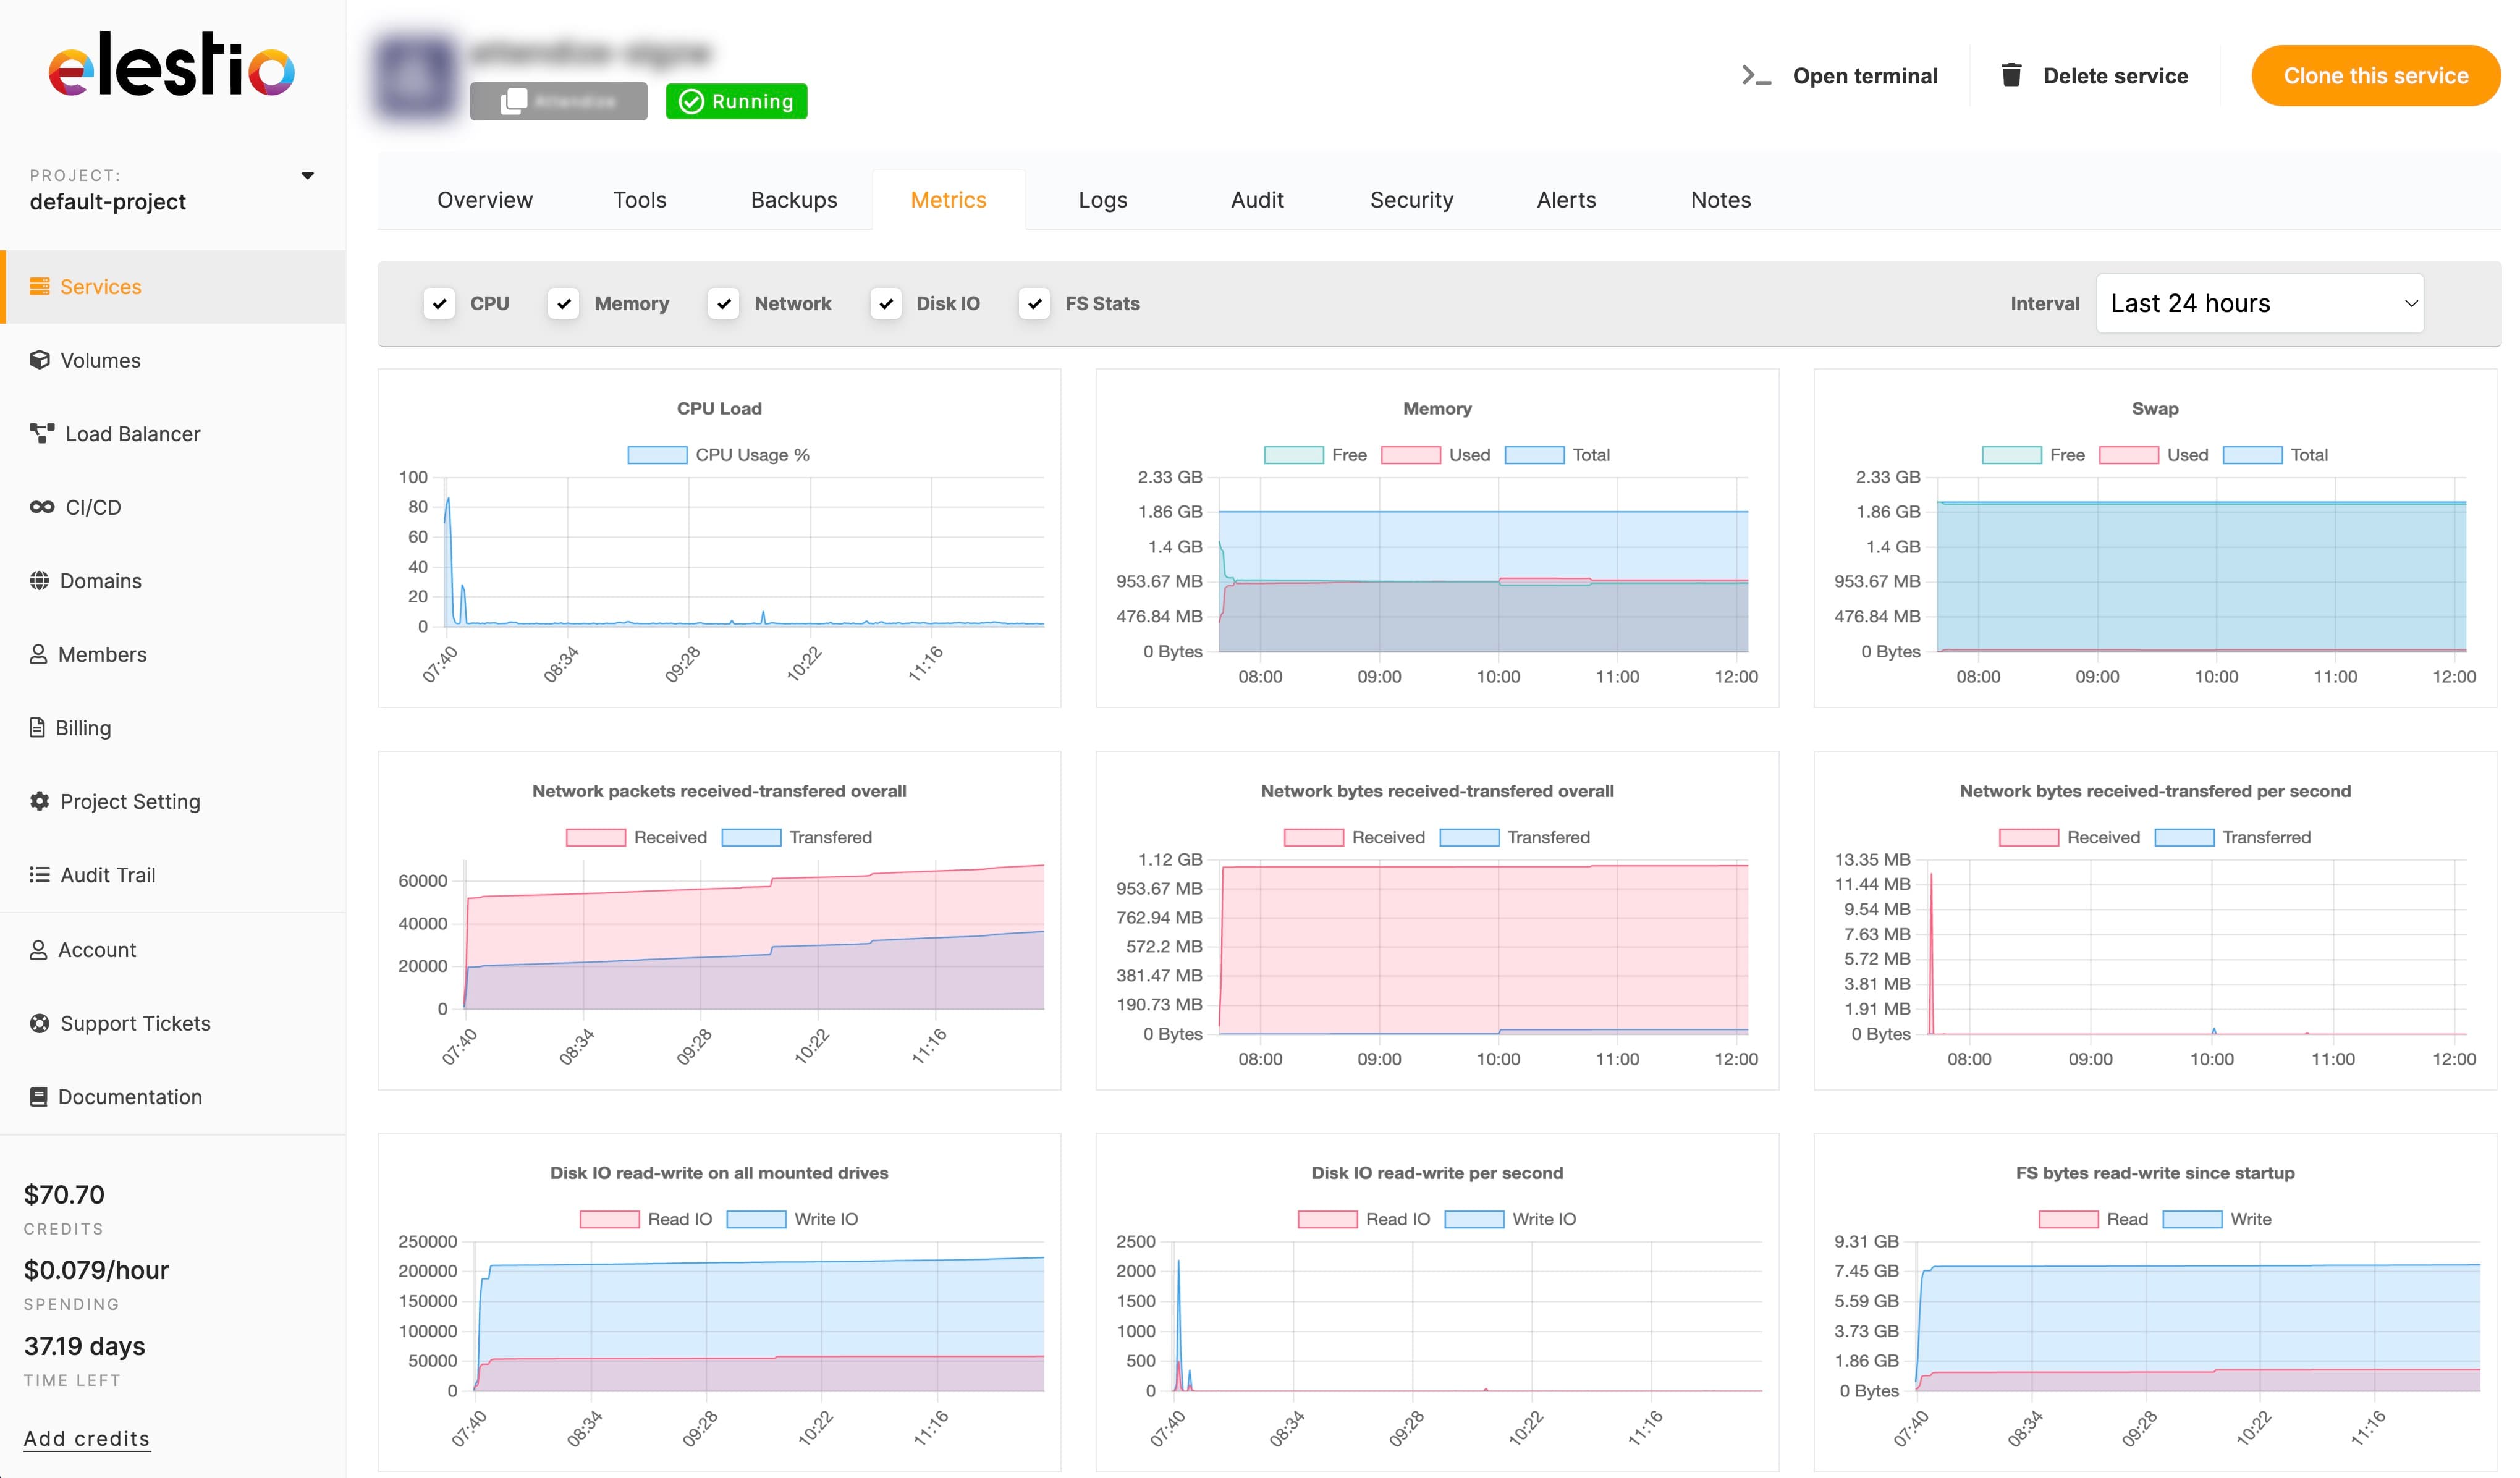2520x1478 pixels.
Task: Uncheck the Disk IO metric filter
Action: coord(886,303)
